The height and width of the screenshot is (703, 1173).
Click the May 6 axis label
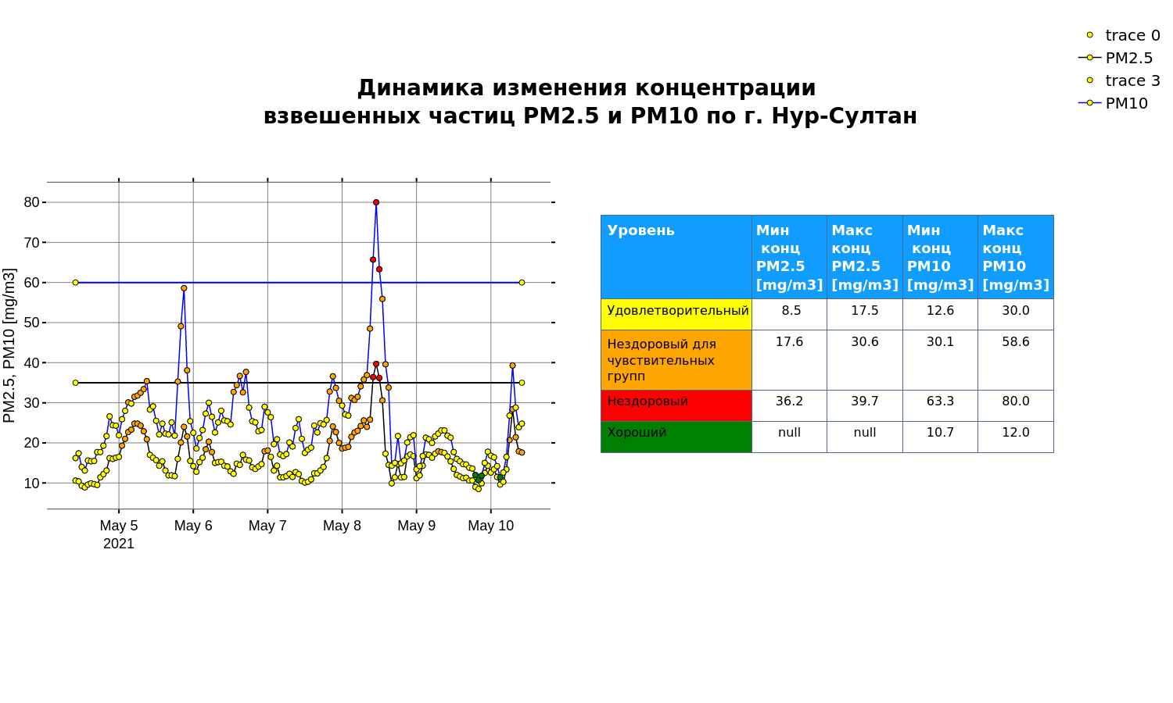click(193, 526)
